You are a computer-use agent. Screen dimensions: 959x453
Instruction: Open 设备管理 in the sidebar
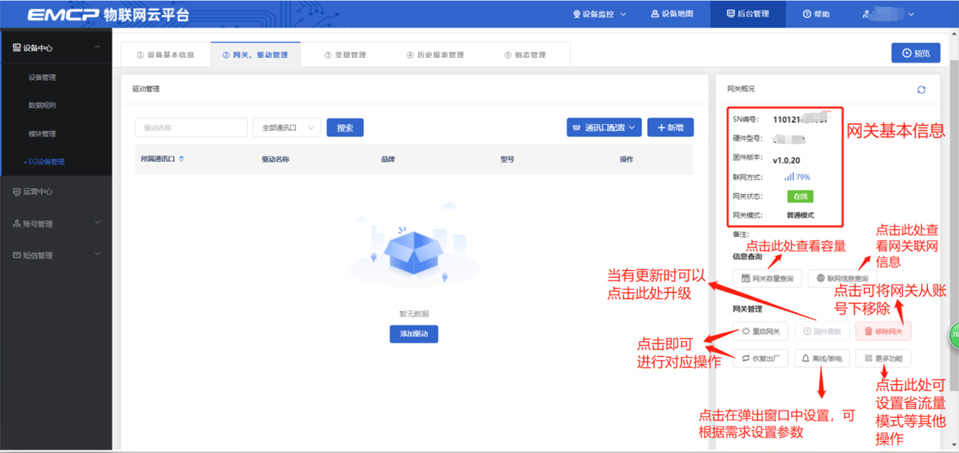[x=42, y=77]
